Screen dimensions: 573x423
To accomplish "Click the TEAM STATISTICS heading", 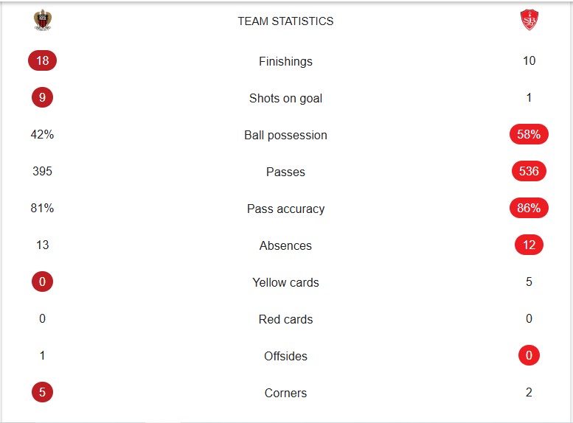I will (285, 21).
